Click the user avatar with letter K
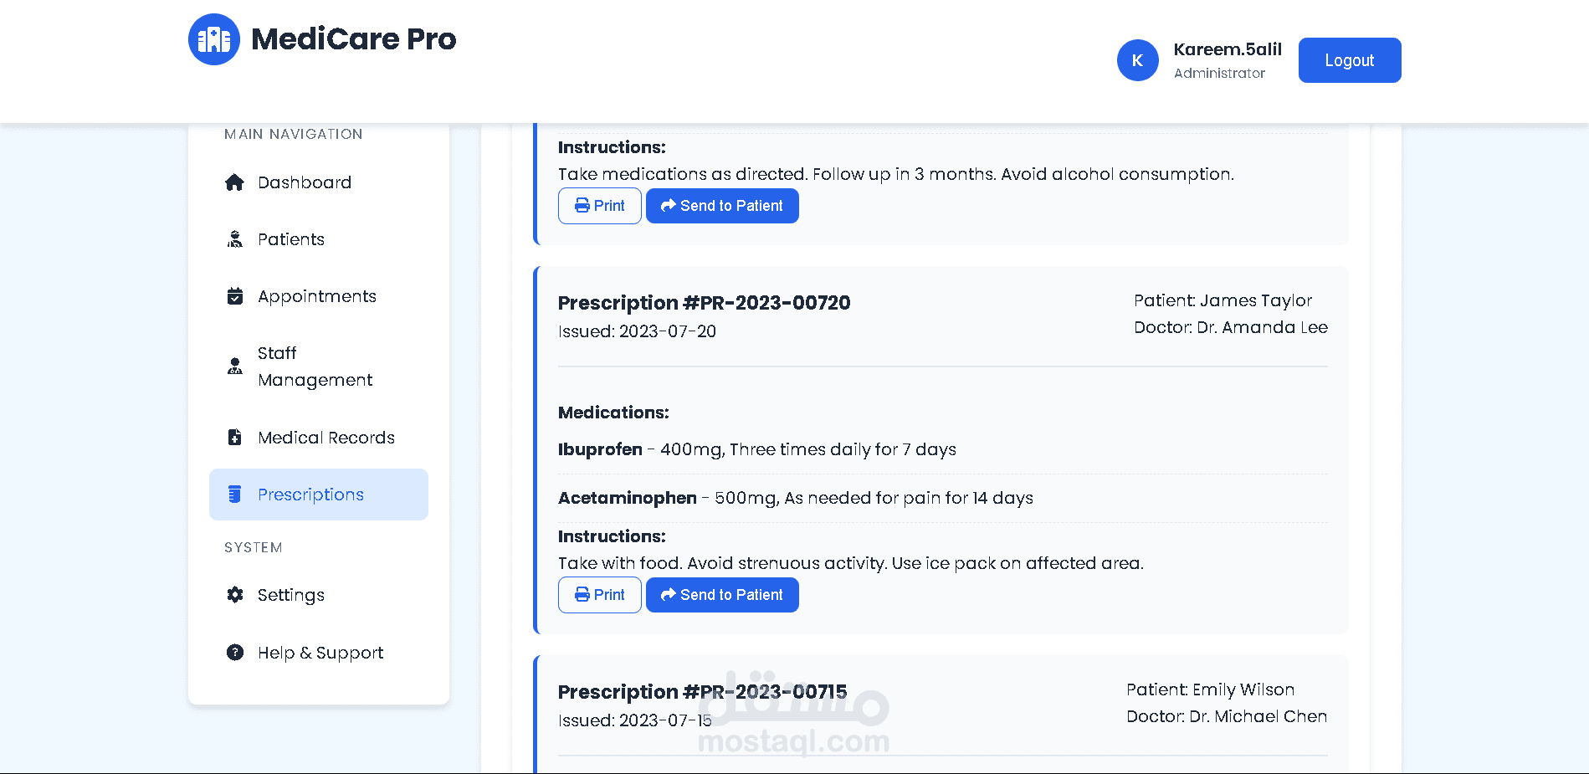Image resolution: width=1589 pixels, height=774 pixels. tap(1137, 60)
